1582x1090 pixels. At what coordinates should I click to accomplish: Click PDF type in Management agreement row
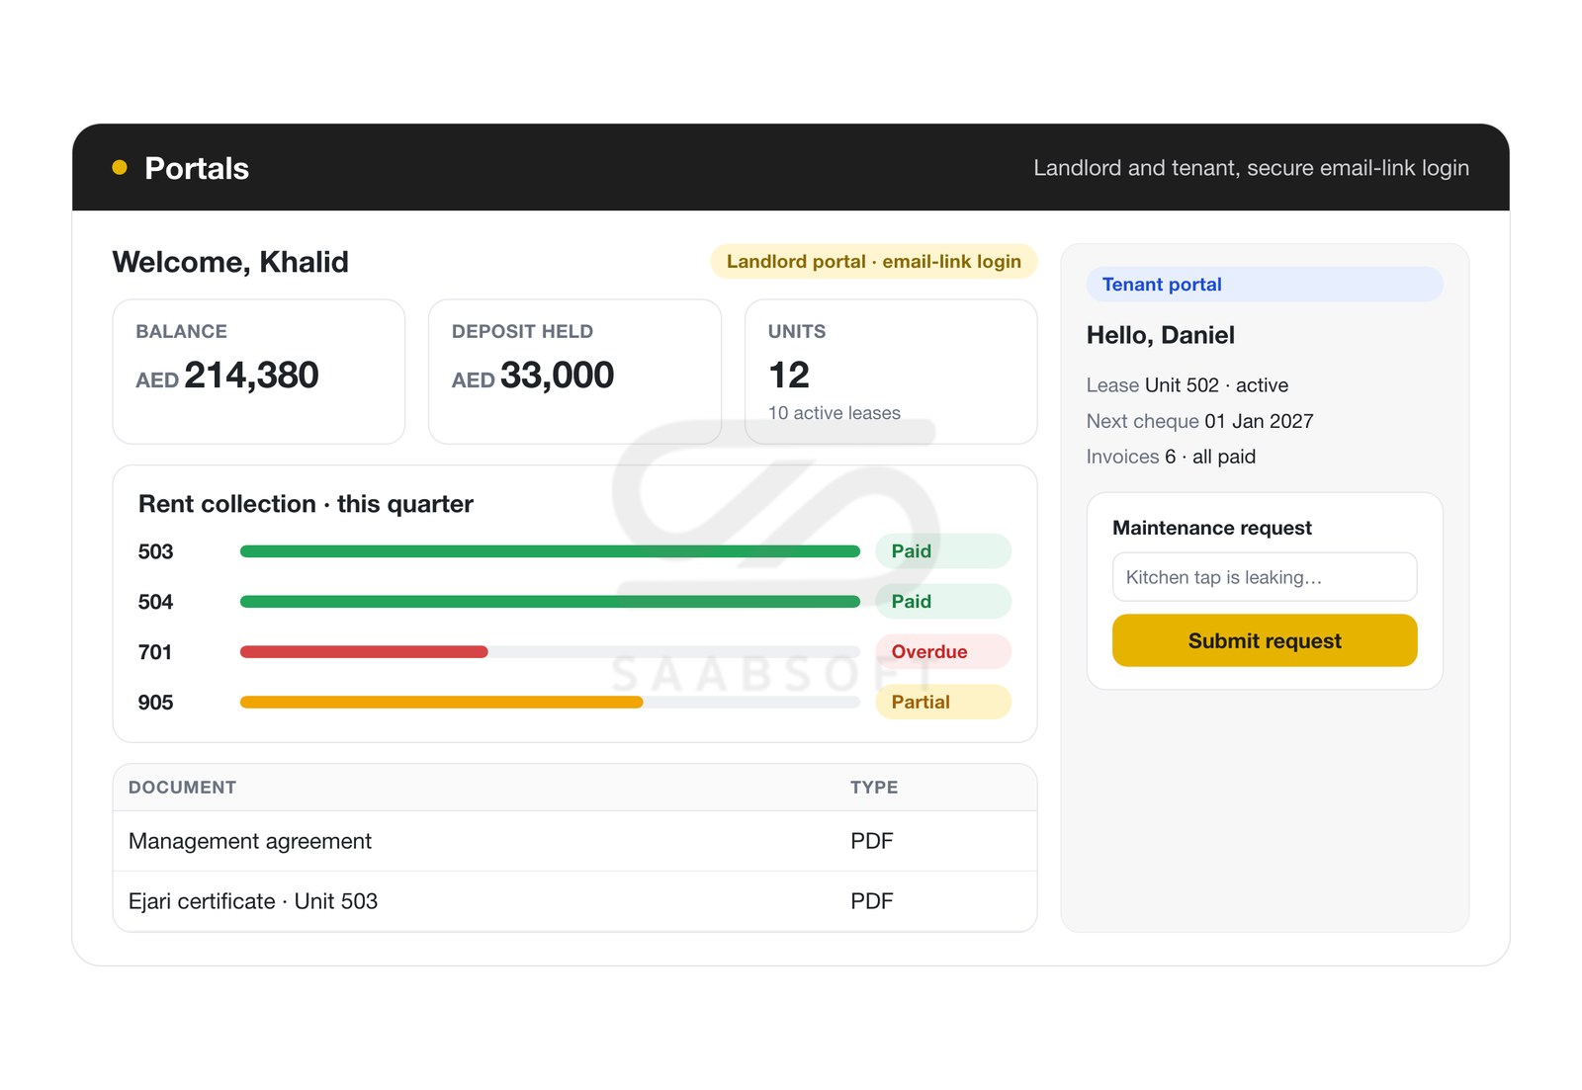872,841
